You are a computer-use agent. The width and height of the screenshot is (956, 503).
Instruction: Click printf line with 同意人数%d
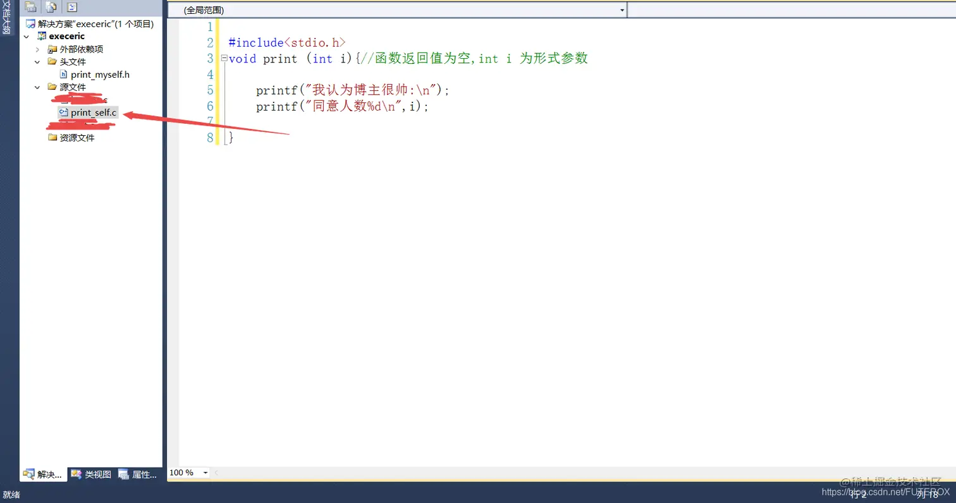343,106
